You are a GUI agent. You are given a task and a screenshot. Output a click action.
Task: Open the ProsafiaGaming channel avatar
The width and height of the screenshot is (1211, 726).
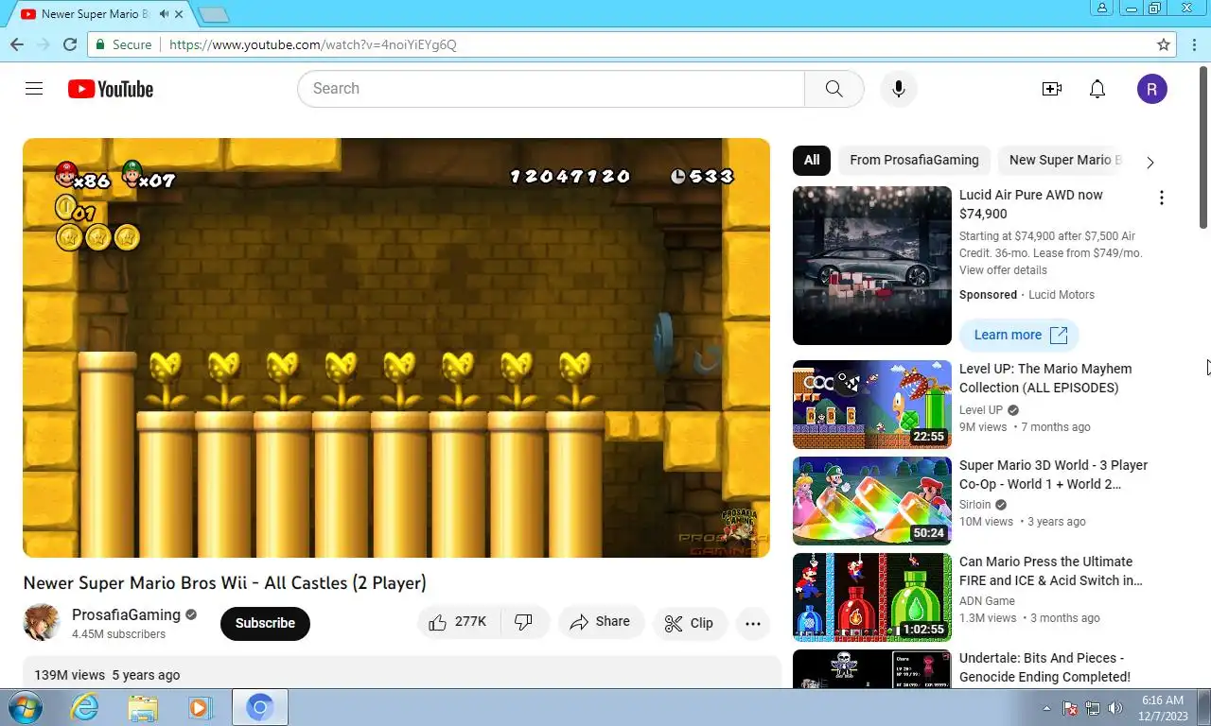(42, 623)
